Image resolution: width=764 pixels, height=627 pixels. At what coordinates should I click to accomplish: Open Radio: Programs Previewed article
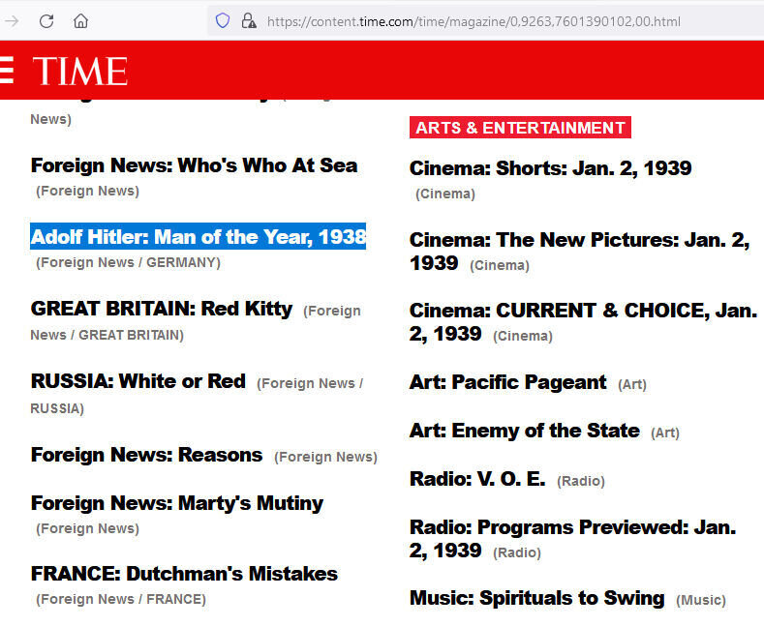pos(572,538)
